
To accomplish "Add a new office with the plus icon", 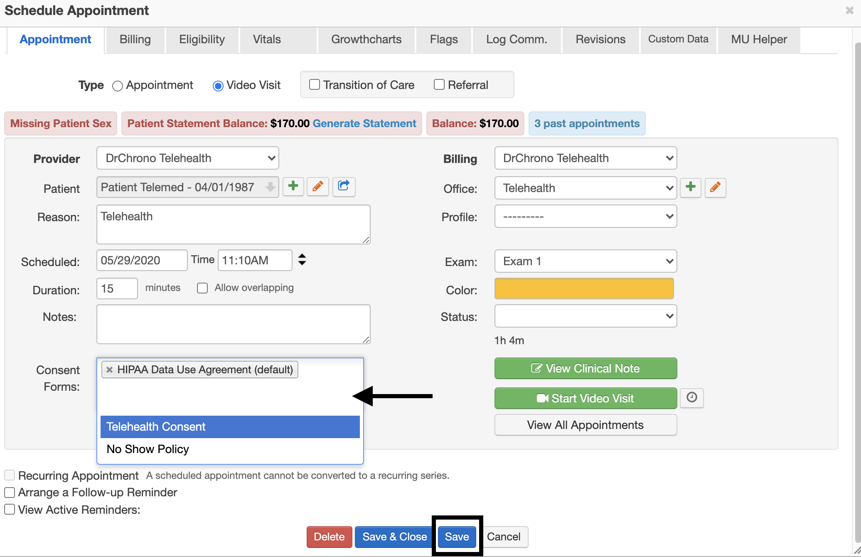I will tap(691, 187).
